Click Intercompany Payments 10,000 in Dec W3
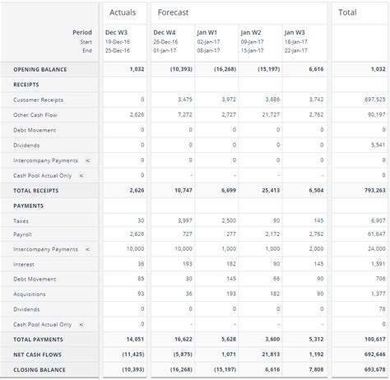 [135, 249]
